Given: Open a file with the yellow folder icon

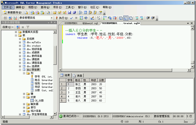Looking at the screenshot, I should click(55, 12).
